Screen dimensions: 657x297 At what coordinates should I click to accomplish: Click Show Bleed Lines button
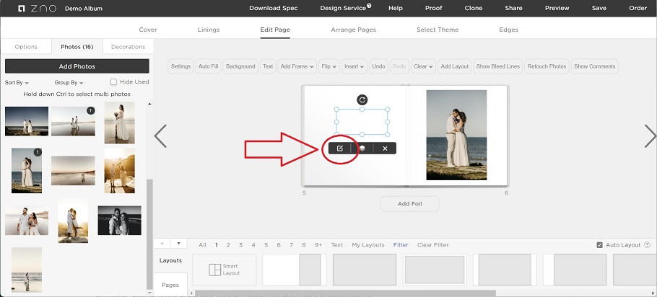click(x=497, y=66)
